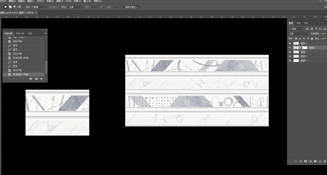Hide 图层 3 with its eye icon
Screen dimensions: 327x175
(290, 48)
